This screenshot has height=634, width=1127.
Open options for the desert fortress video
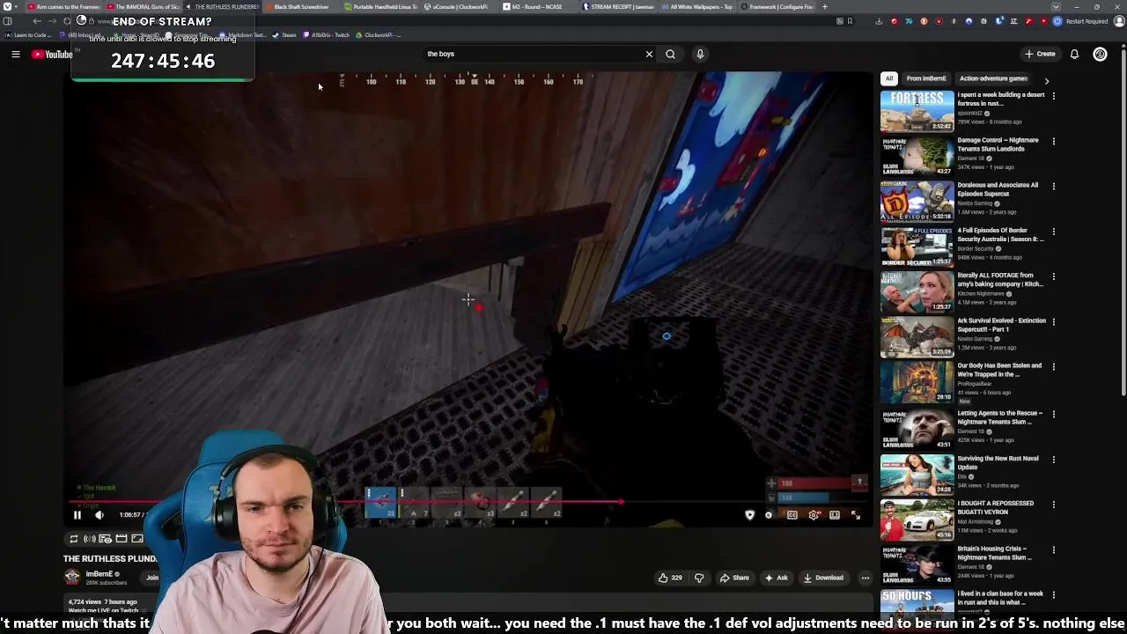click(1053, 96)
